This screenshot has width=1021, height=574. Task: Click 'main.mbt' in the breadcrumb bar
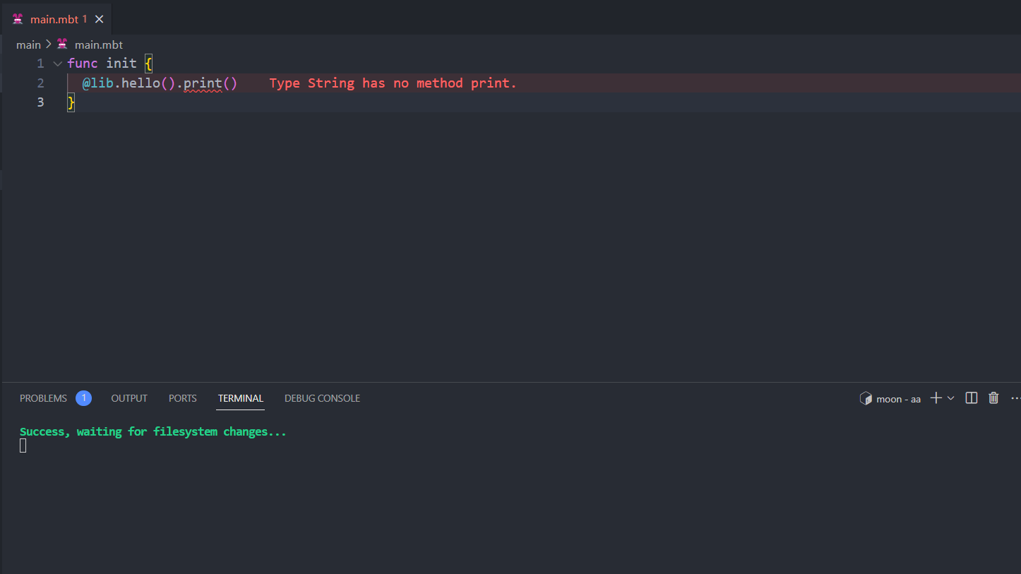coord(98,44)
